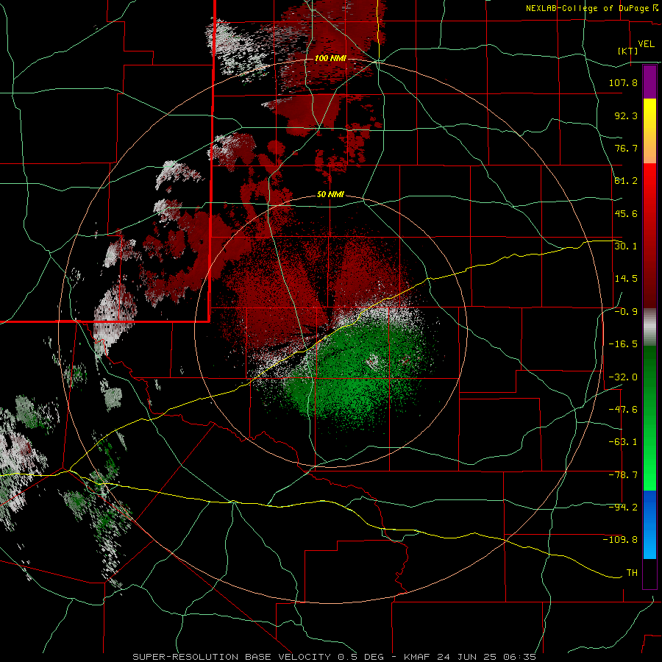Click the 45.6 legend value
Viewport: 662px width, 662px height.
[626, 213]
